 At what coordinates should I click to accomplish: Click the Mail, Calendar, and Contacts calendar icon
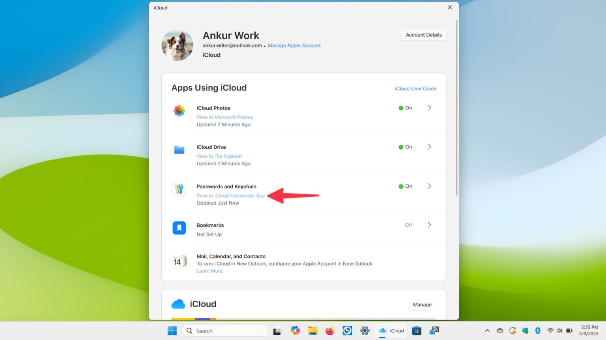click(179, 261)
